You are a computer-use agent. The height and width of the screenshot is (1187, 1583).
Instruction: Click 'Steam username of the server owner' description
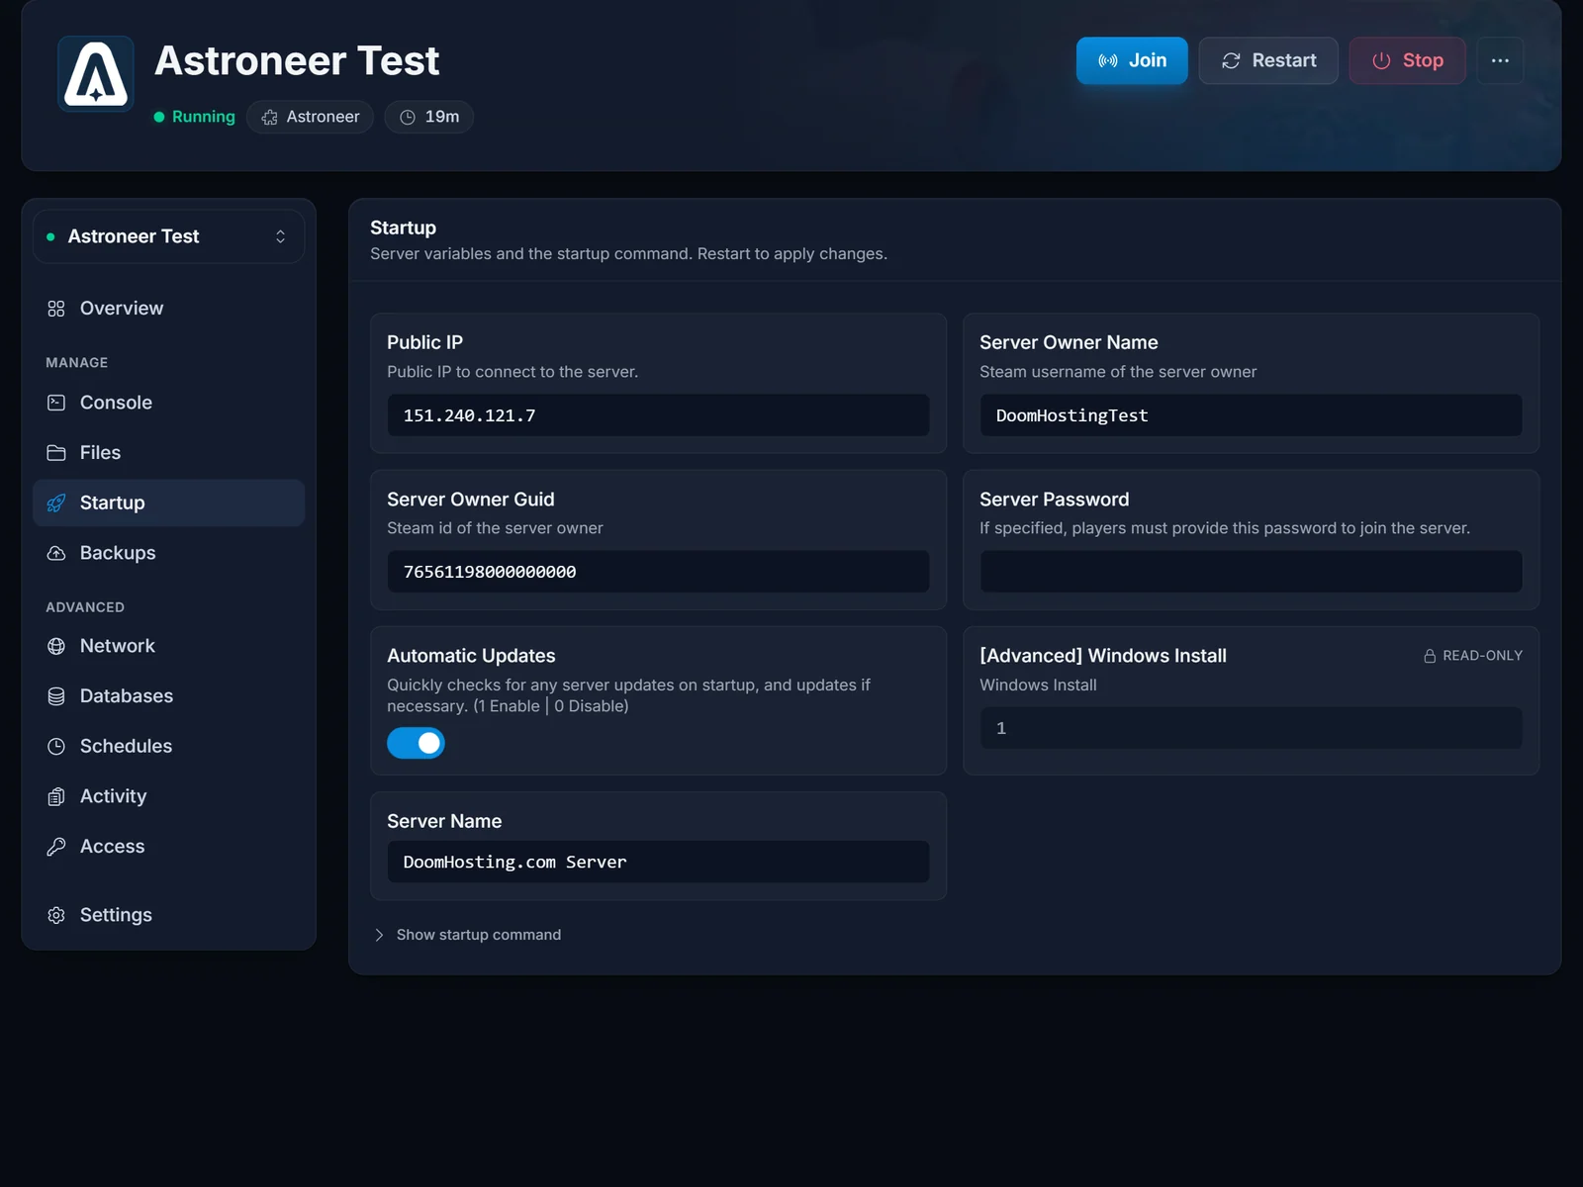pyautogui.click(x=1118, y=372)
